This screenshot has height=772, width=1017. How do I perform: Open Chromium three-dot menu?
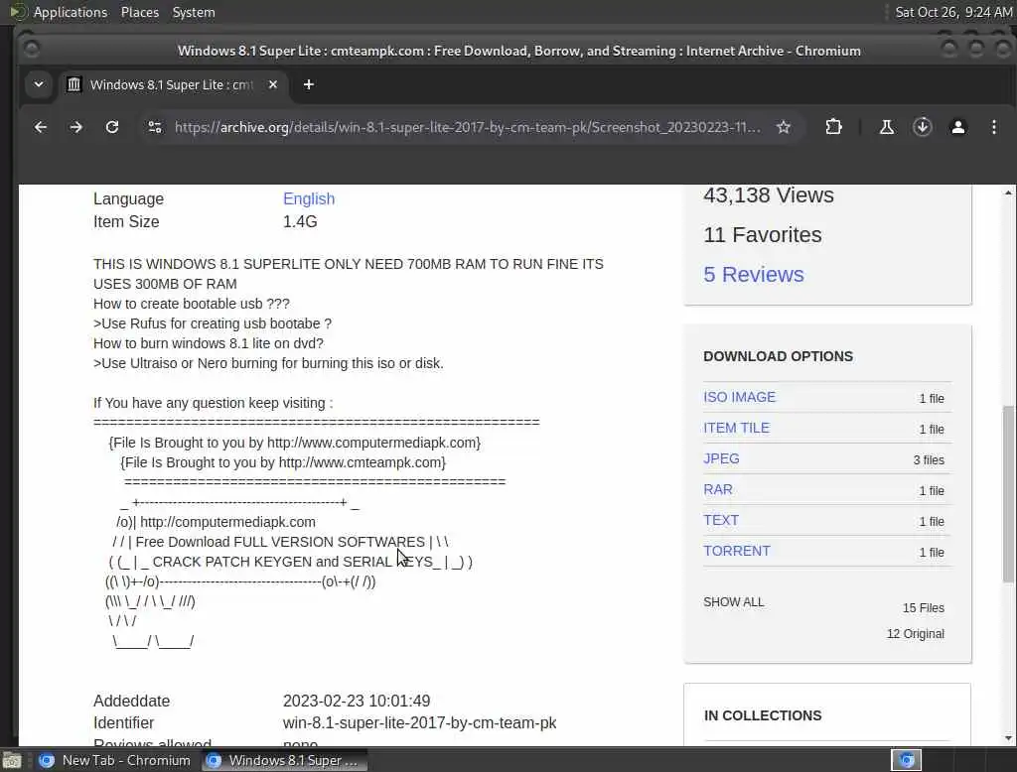pos(993,128)
